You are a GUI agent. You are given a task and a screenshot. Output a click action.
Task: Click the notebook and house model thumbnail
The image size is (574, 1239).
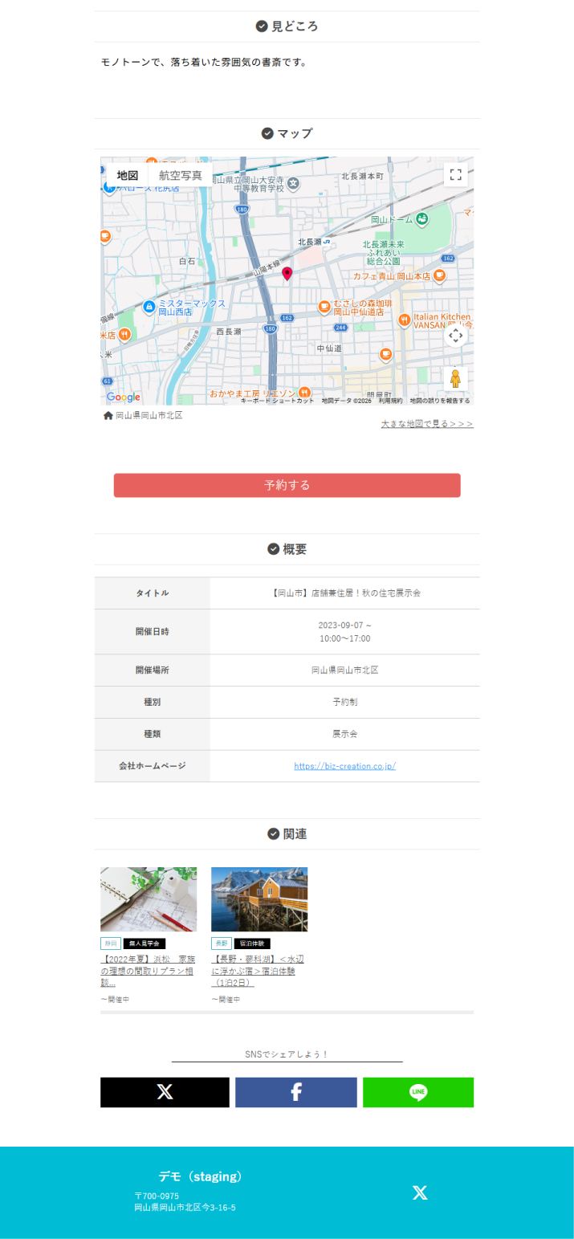click(x=149, y=899)
